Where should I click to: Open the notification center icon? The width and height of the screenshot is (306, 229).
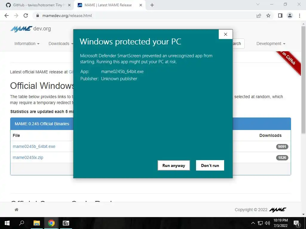click(296, 223)
